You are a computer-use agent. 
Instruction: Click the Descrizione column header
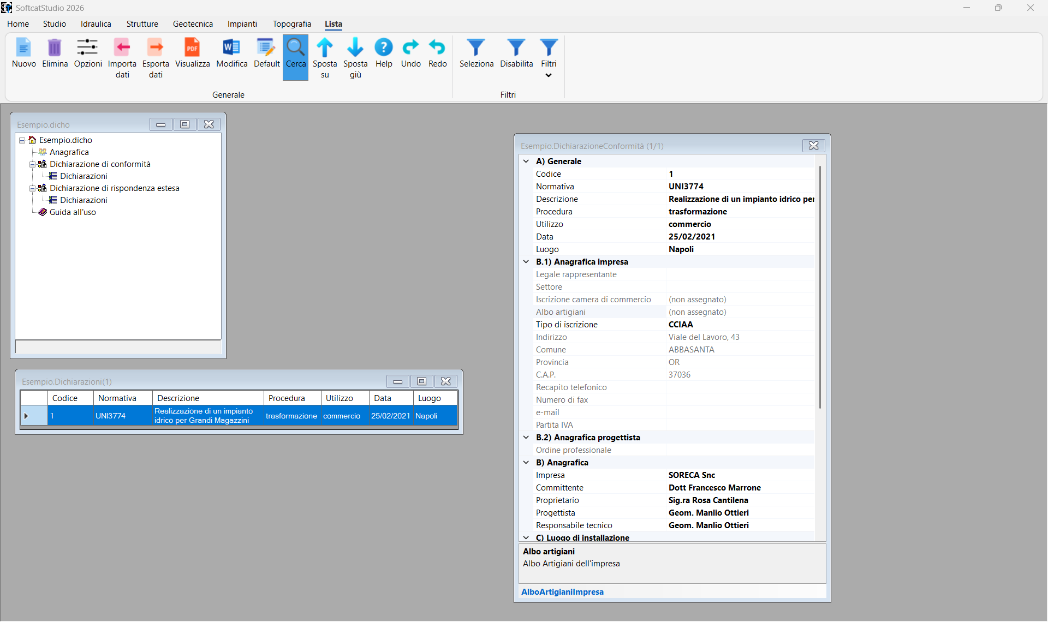(208, 398)
